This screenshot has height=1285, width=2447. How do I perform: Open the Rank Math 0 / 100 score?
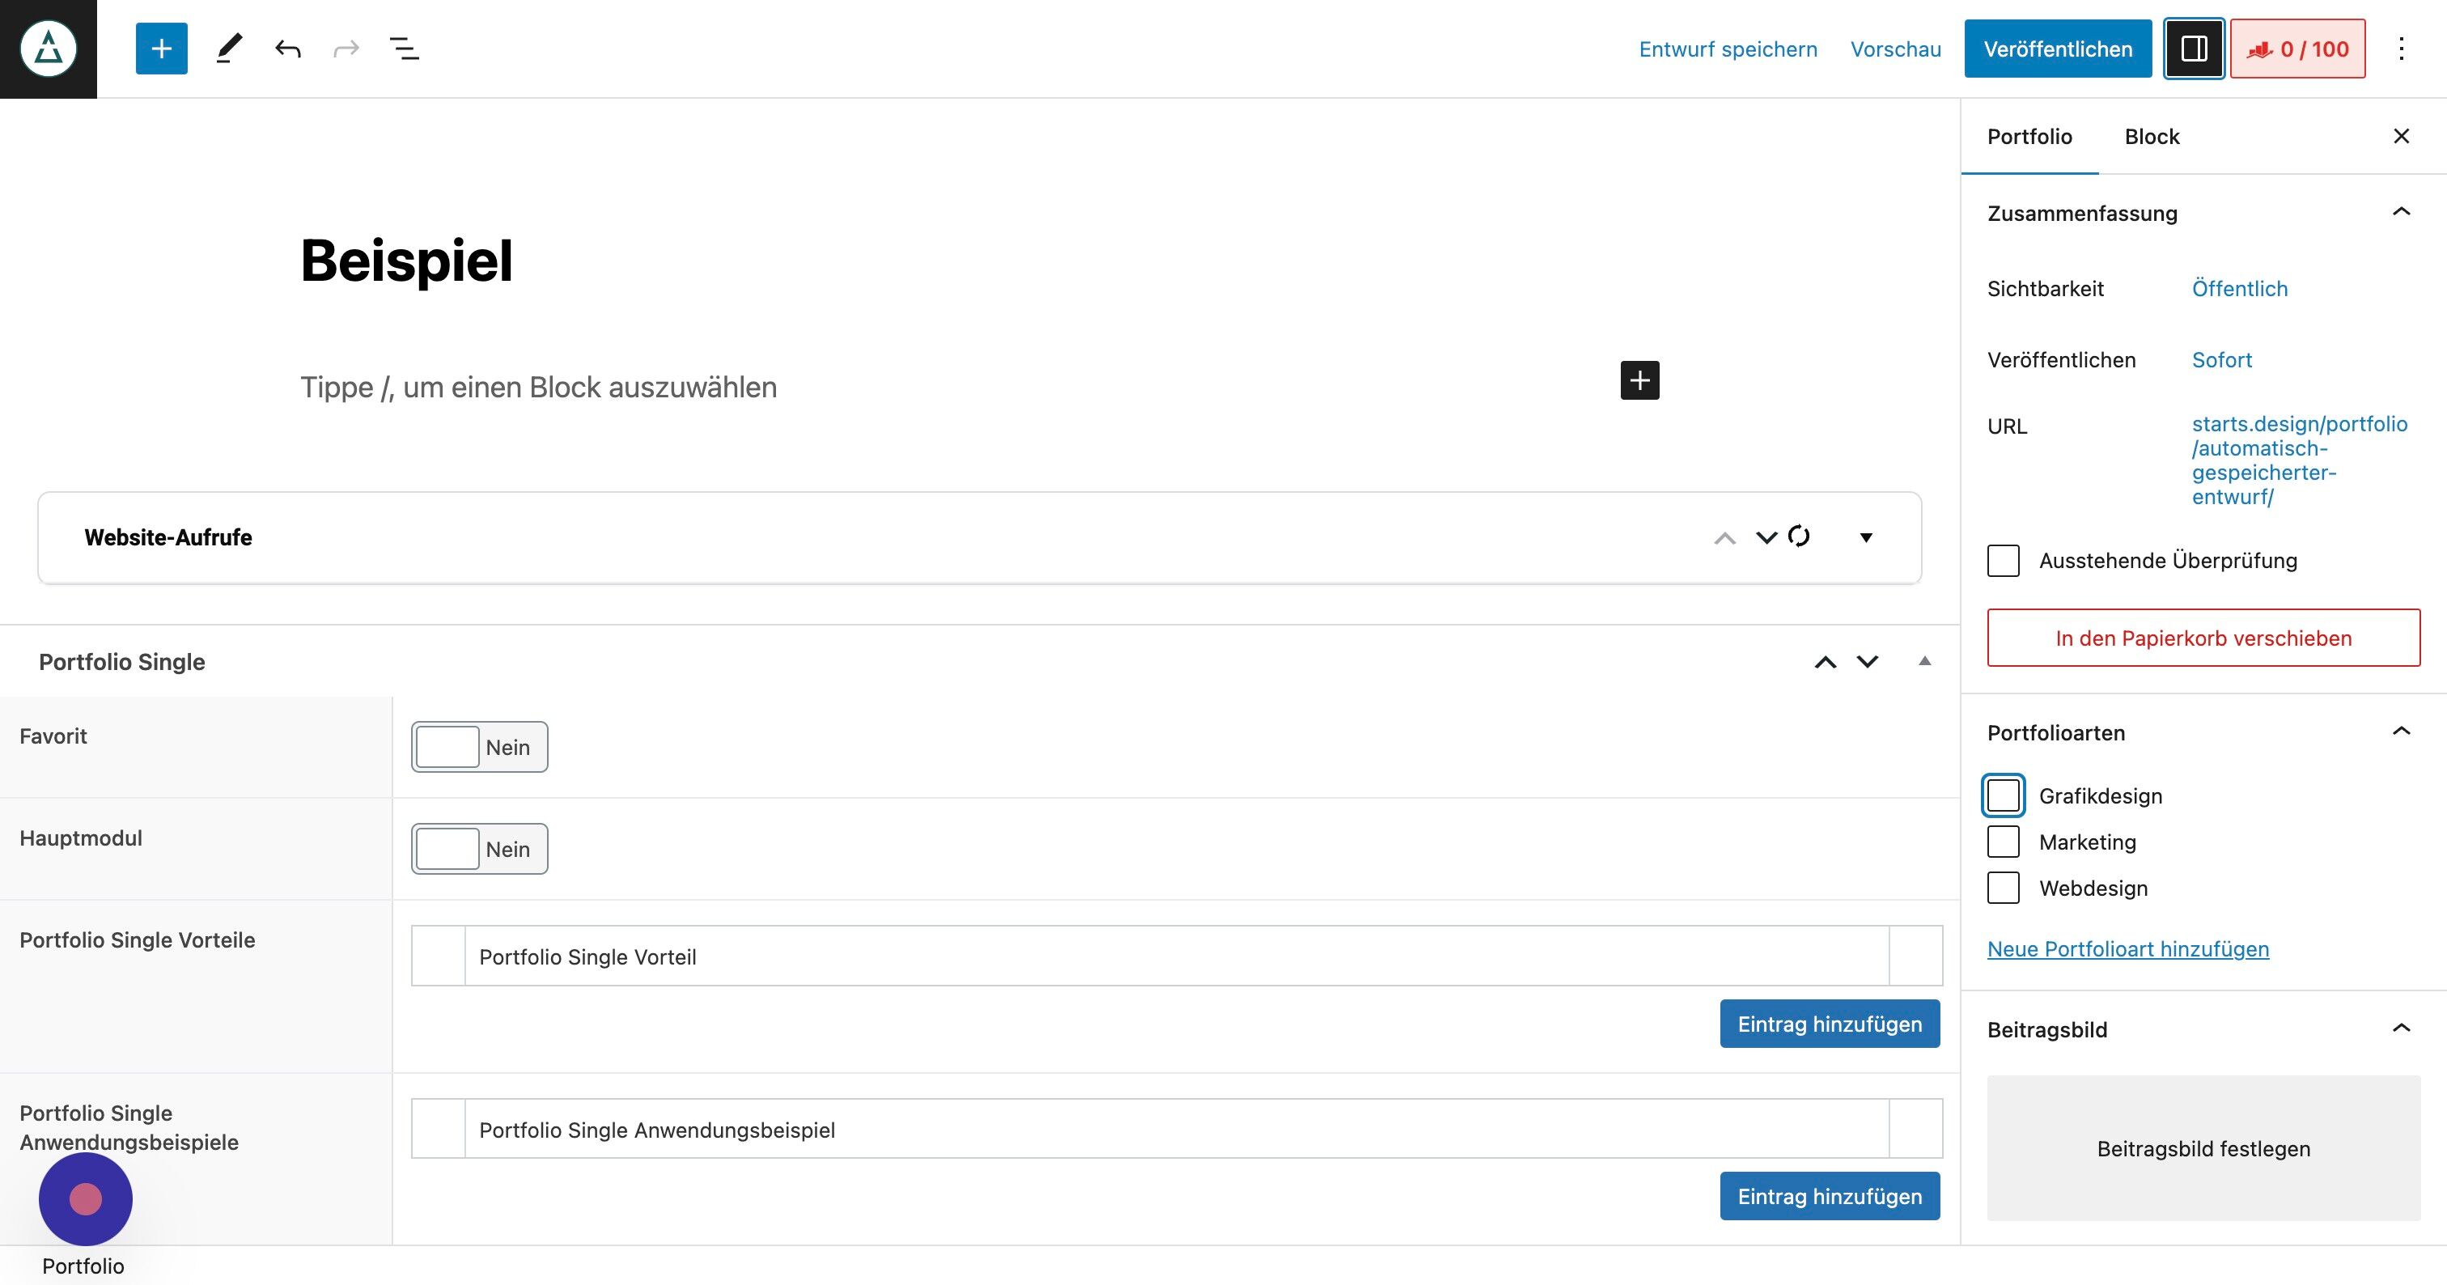(x=2298, y=49)
